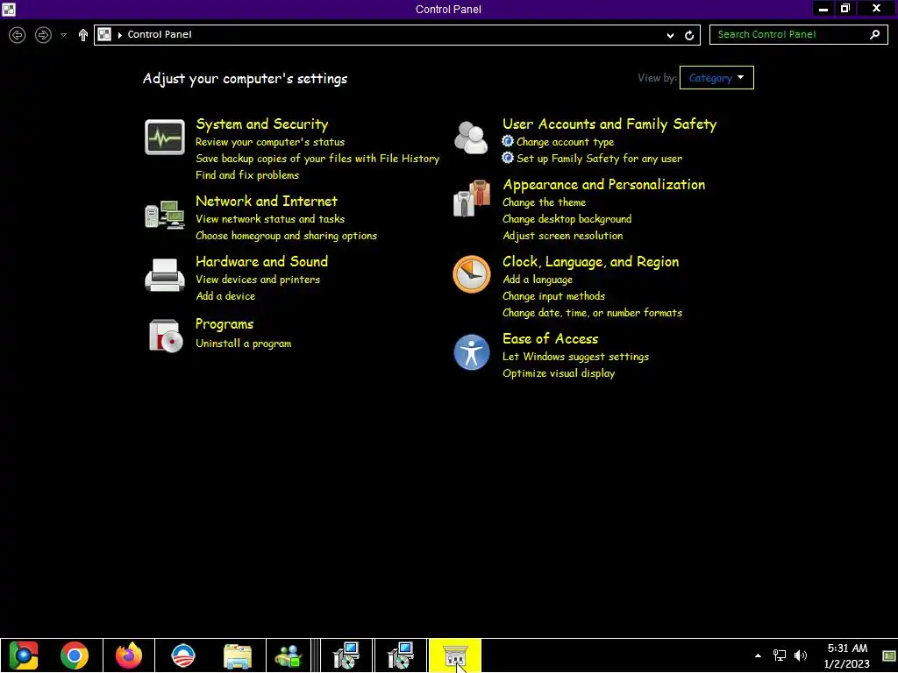Go back with the back arrow
The height and width of the screenshot is (673, 898).
pyautogui.click(x=18, y=35)
